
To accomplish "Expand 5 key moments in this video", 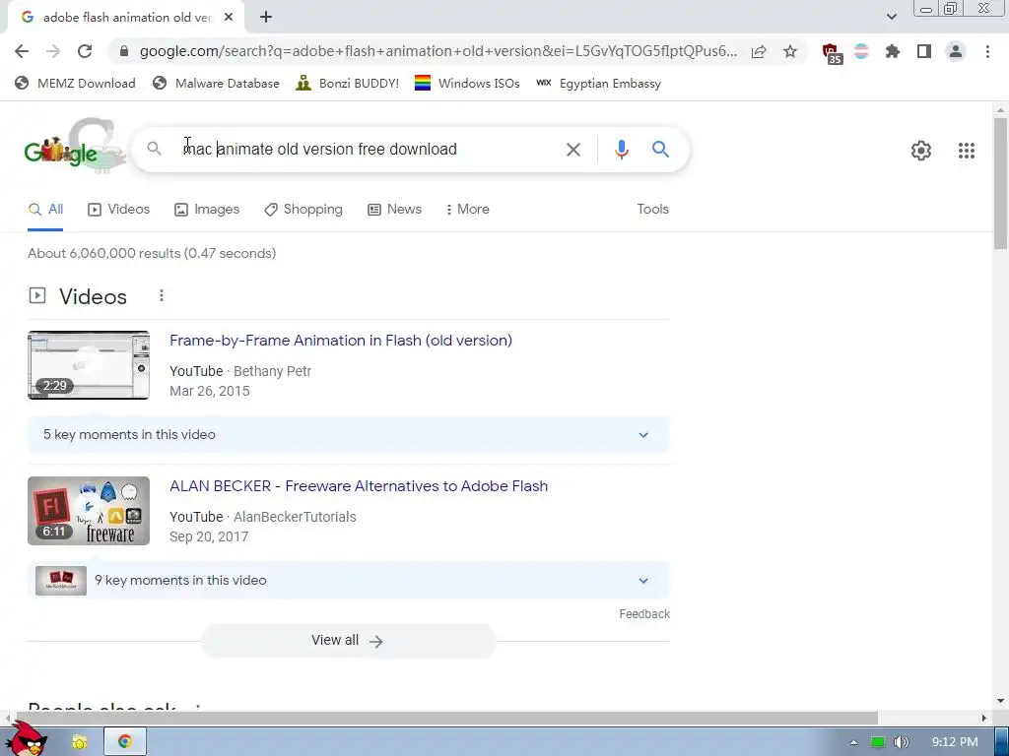I will click(348, 434).
